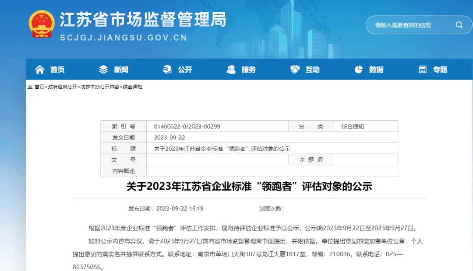Focus the search input field
Screen dimensions: 473x271
(x=409, y=25)
